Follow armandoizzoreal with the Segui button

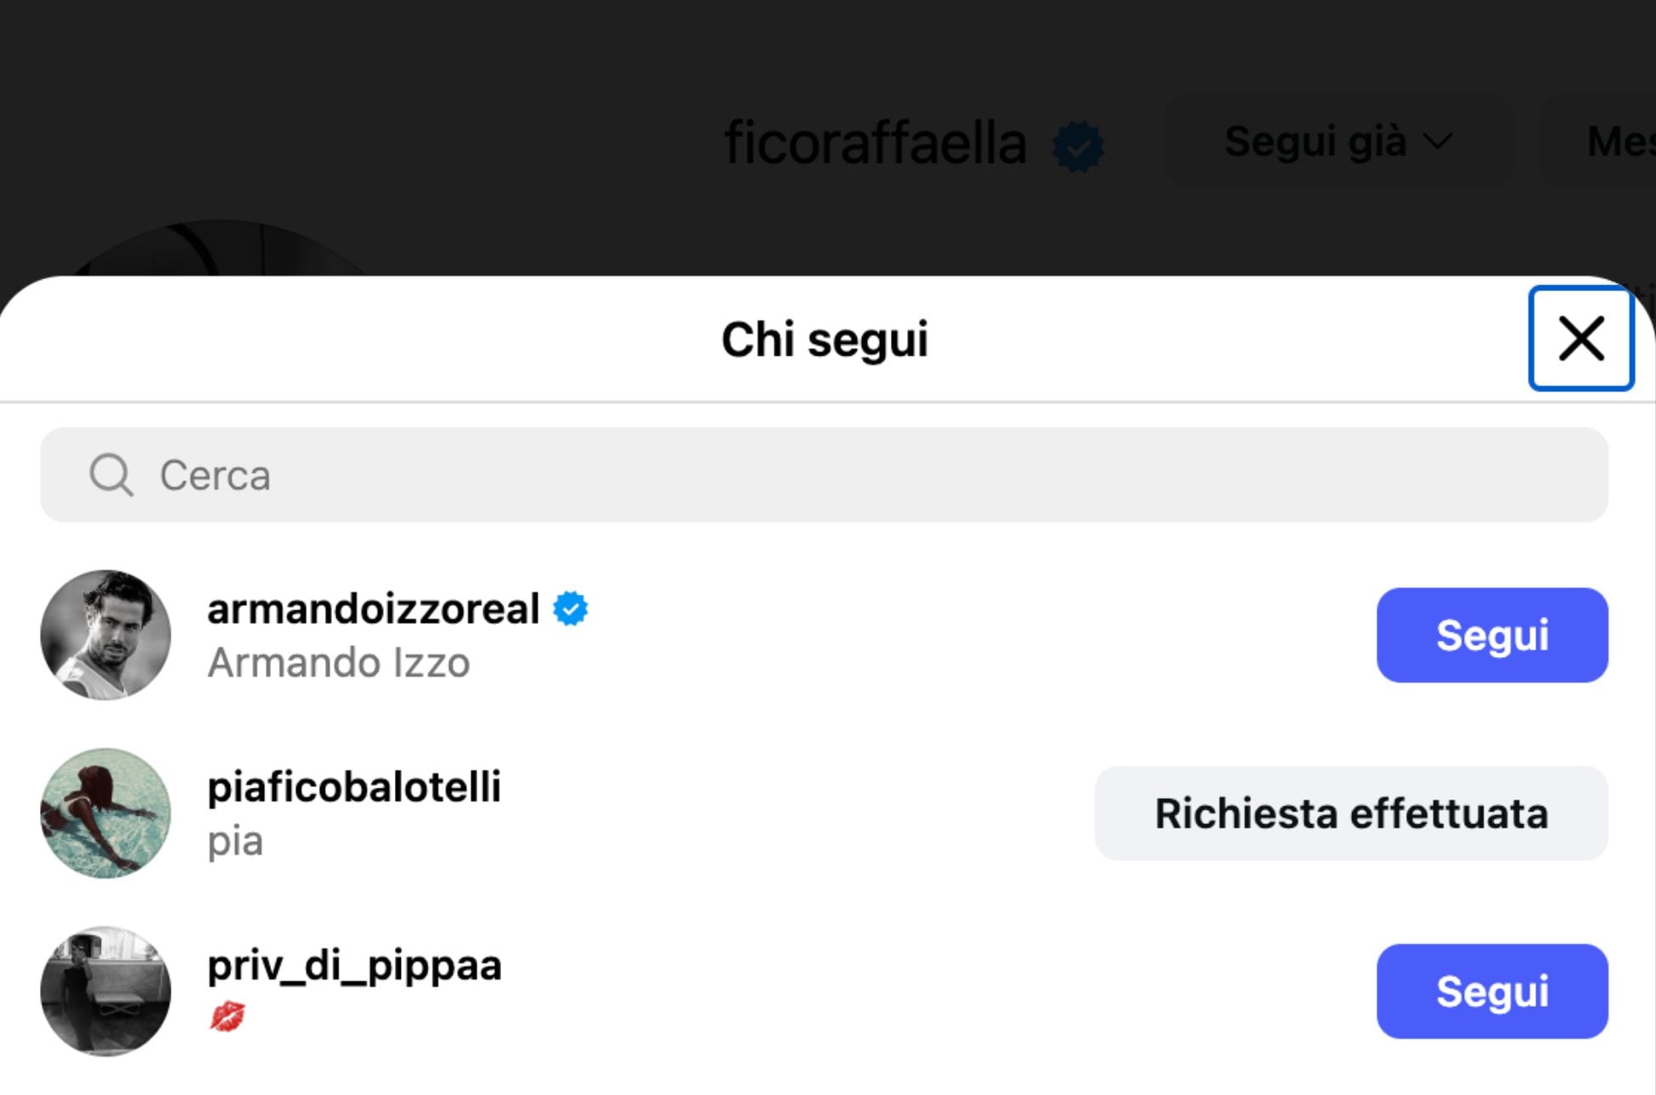(1491, 635)
